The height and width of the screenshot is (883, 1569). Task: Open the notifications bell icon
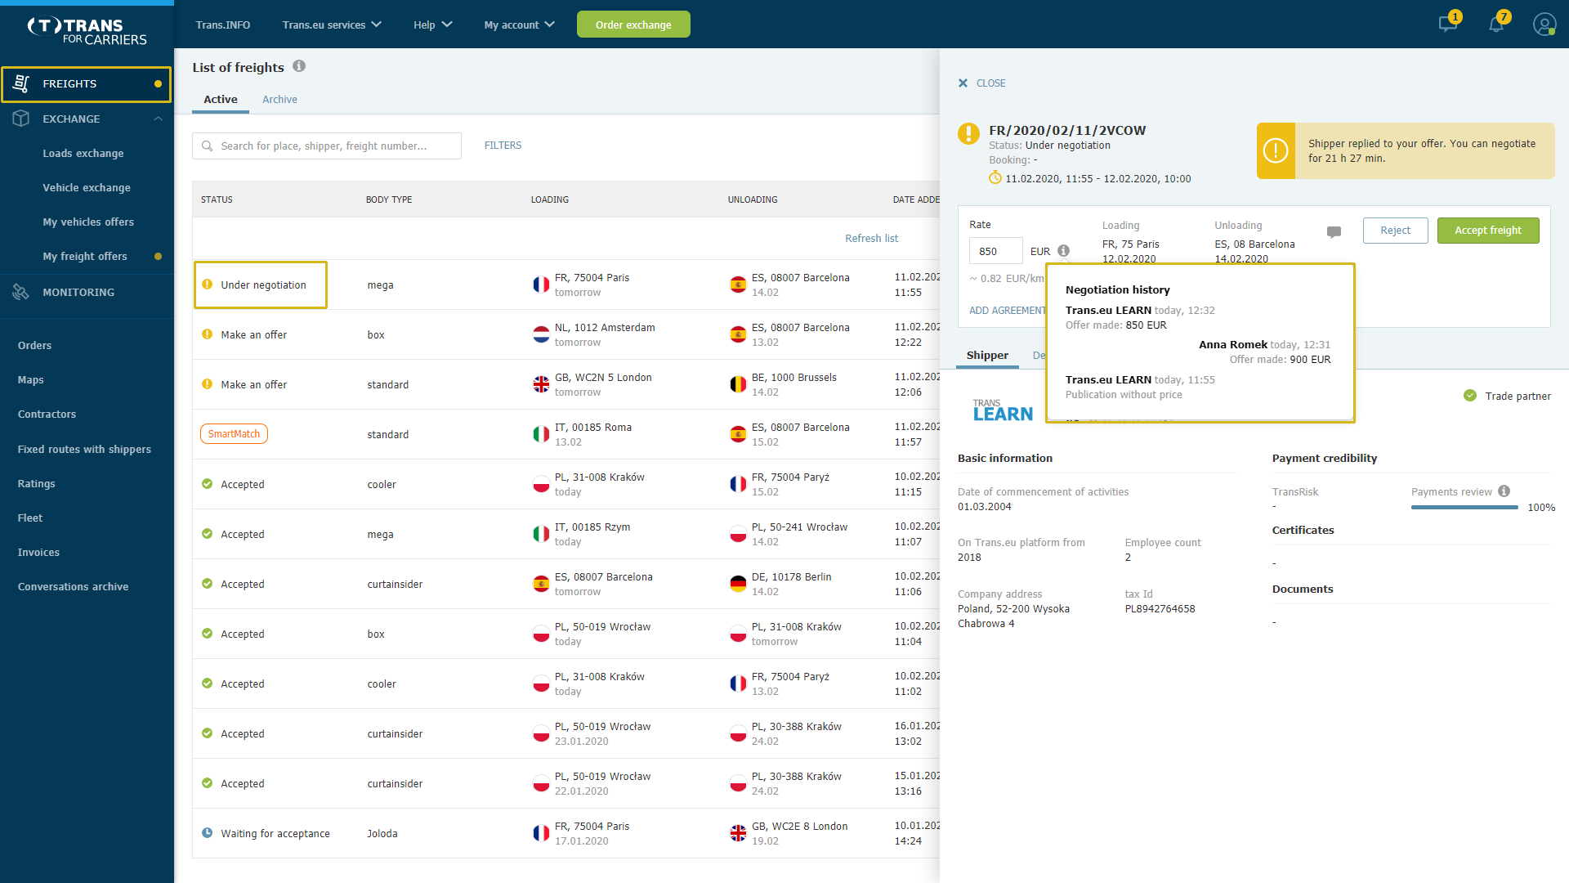click(1496, 24)
